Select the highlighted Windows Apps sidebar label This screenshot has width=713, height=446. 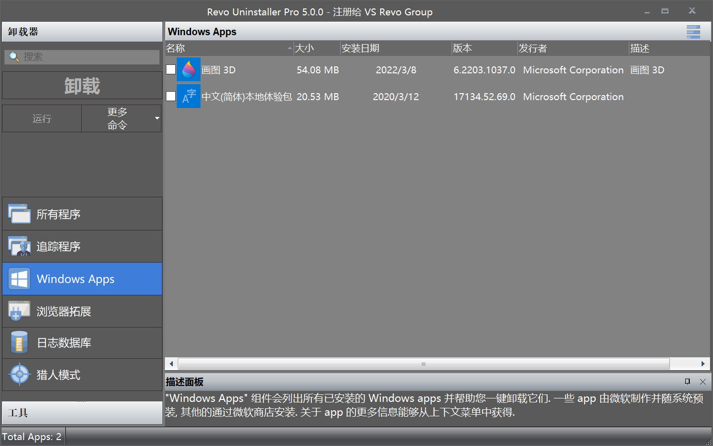pos(75,279)
